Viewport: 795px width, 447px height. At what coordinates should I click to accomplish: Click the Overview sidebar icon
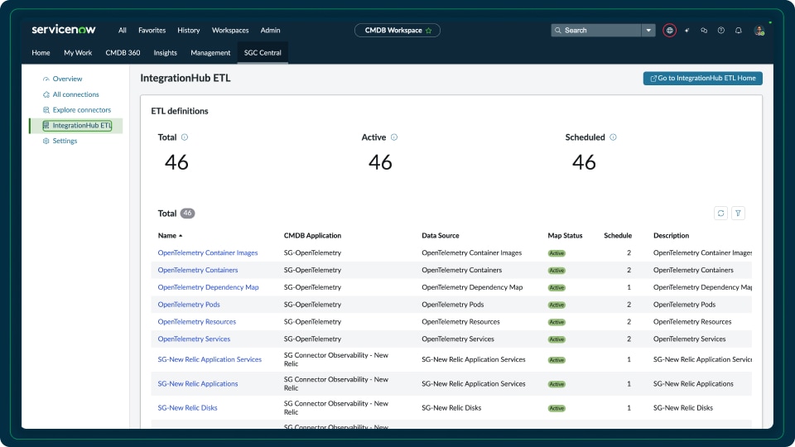pyautogui.click(x=46, y=79)
